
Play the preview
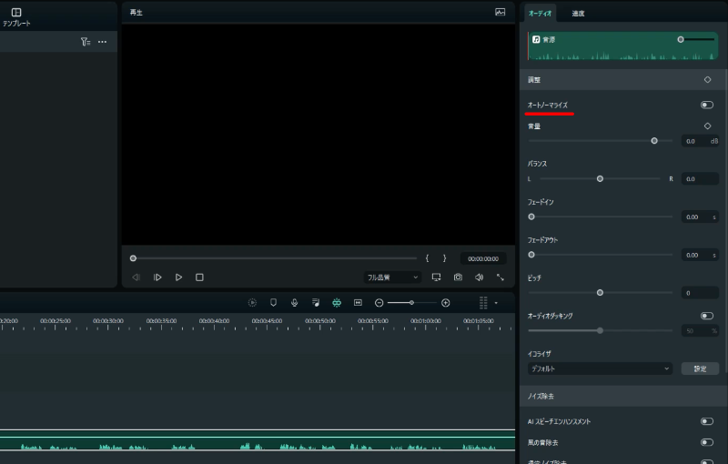[x=178, y=277]
